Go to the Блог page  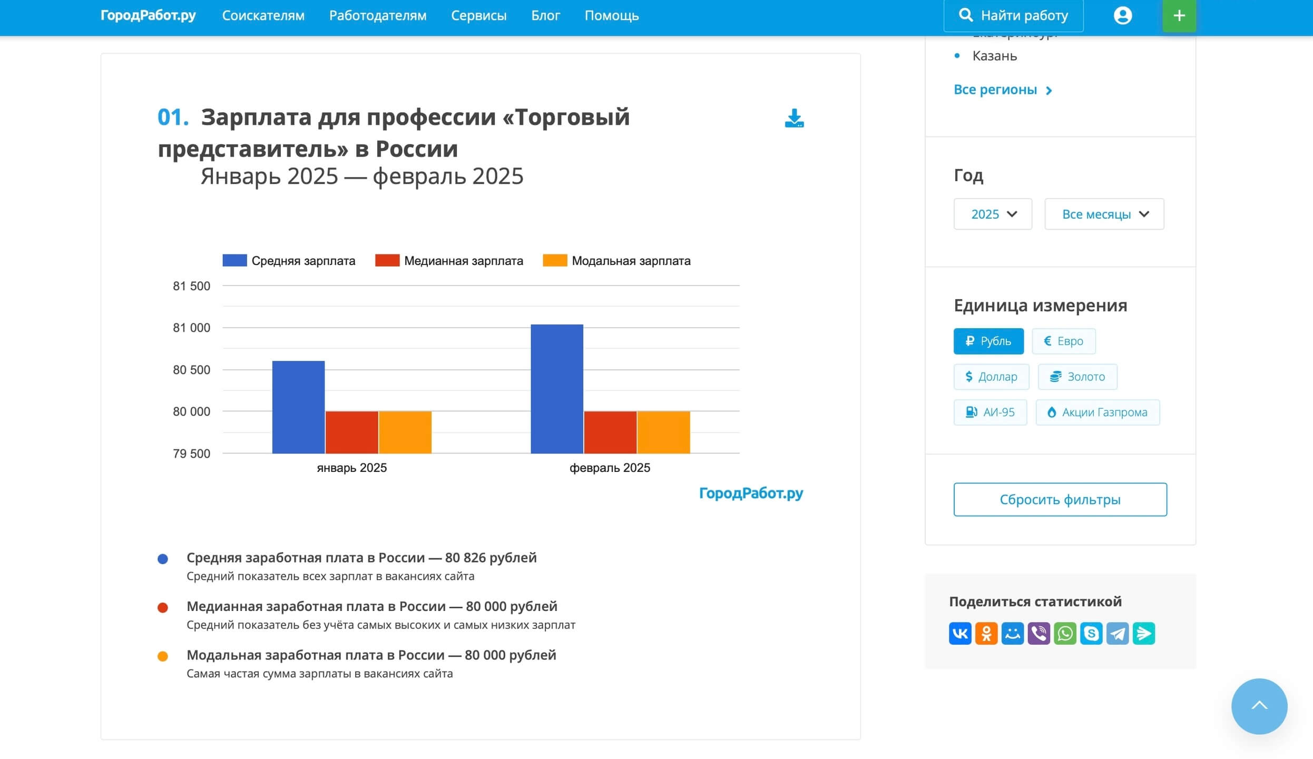[x=545, y=16]
